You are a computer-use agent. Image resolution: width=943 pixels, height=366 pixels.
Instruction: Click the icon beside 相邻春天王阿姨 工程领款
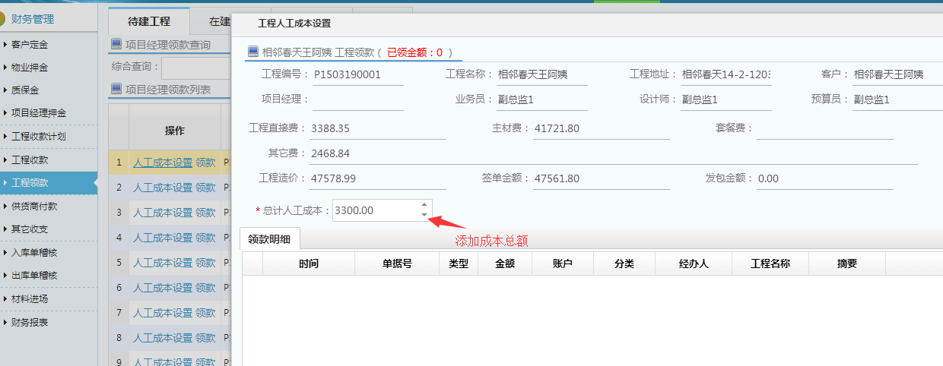[x=253, y=52]
